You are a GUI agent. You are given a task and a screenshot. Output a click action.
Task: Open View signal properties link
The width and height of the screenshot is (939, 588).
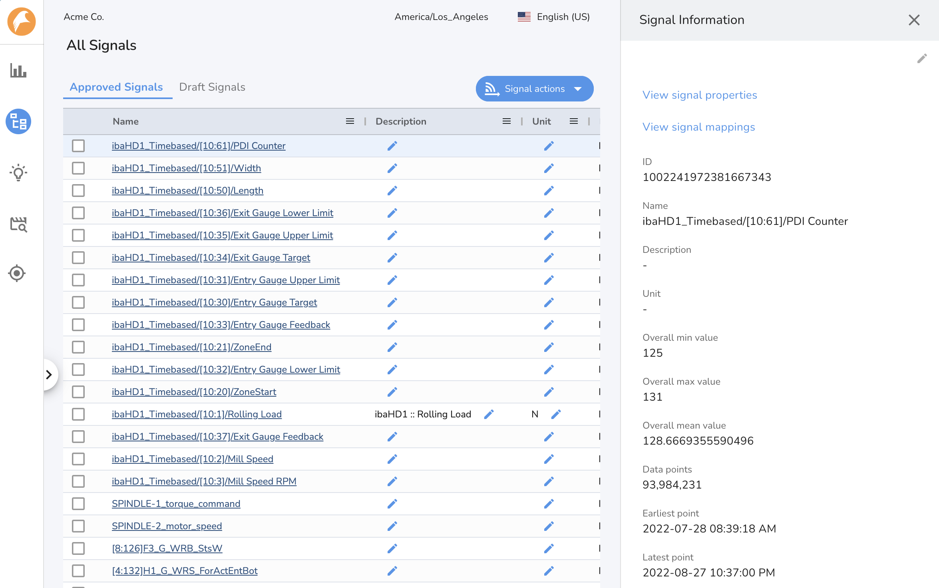[x=700, y=95]
